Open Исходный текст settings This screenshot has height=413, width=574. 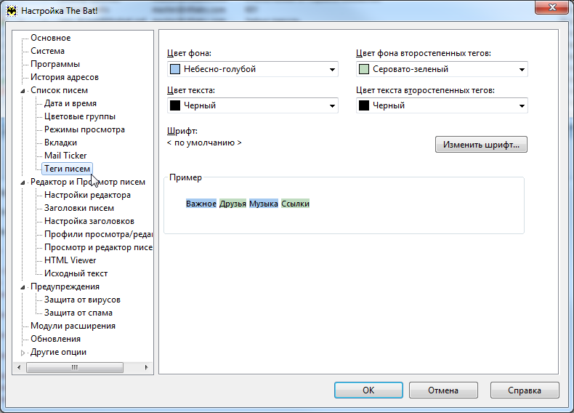[x=76, y=273]
